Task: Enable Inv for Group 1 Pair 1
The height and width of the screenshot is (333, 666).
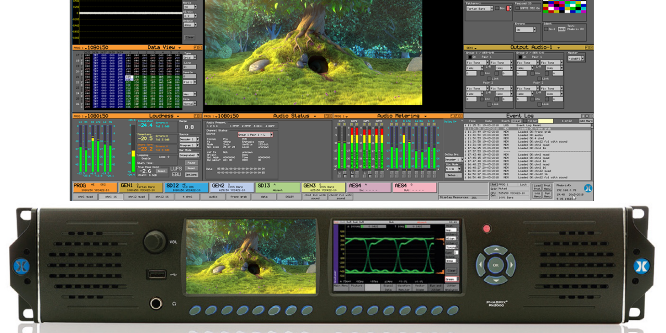Action: pyautogui.click(x=482, y=73)
